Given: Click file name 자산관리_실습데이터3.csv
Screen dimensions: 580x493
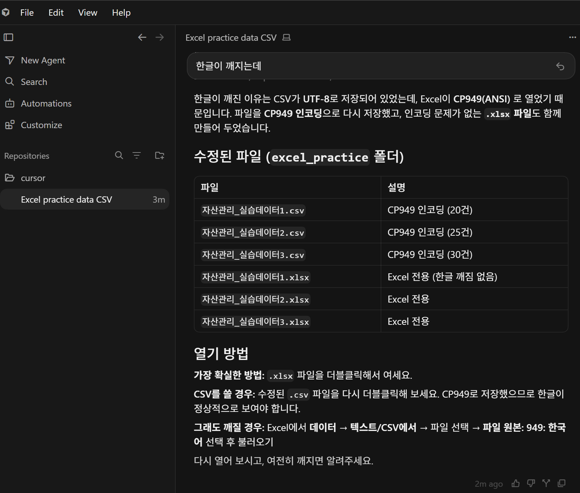Looking at the screenshot, I should click(x=253, y=255).
